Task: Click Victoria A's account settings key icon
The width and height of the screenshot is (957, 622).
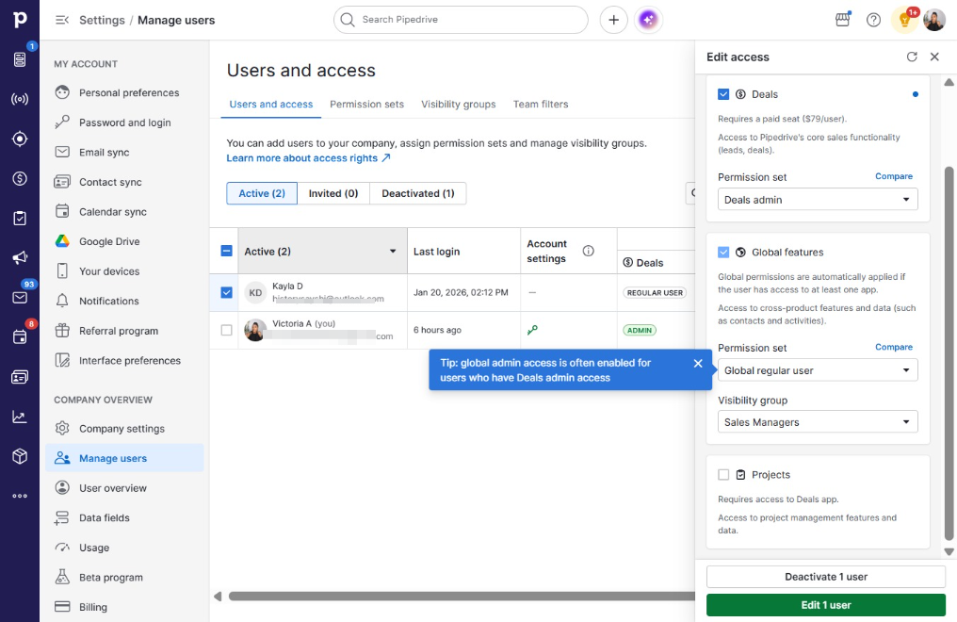Action: tap(532, 330)
